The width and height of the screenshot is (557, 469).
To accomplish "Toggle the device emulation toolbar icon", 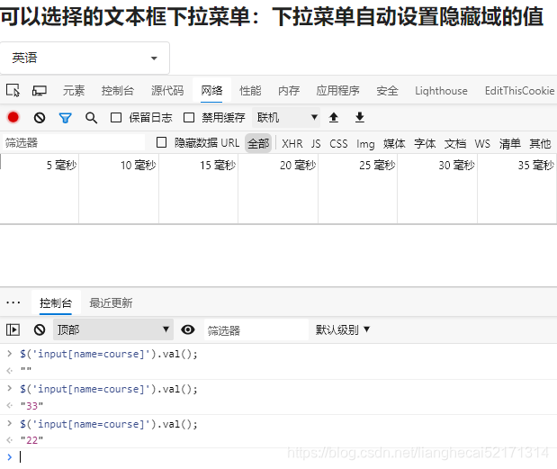I will 39,91.
